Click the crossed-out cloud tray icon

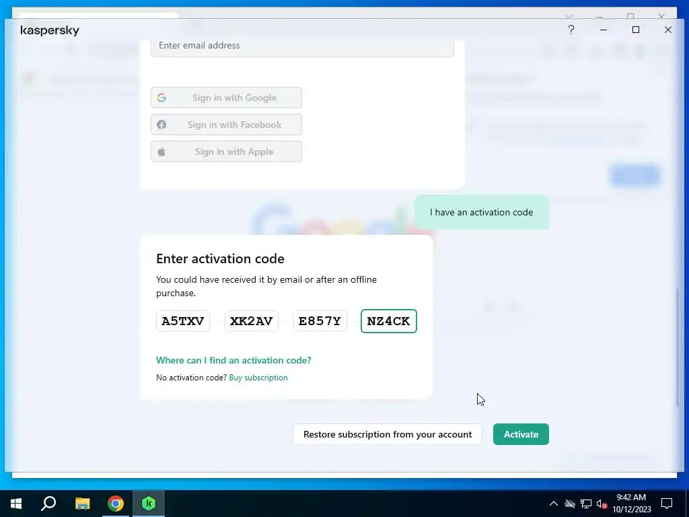(x=570, y=504)
